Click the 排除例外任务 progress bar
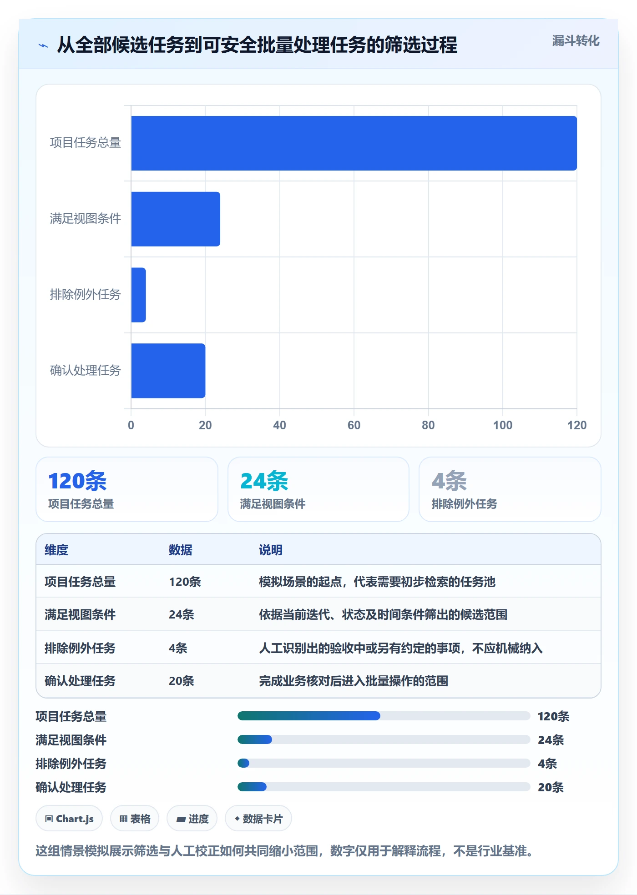Image resolution: width=637 pixels, height=895 pixels. point(384,763)
